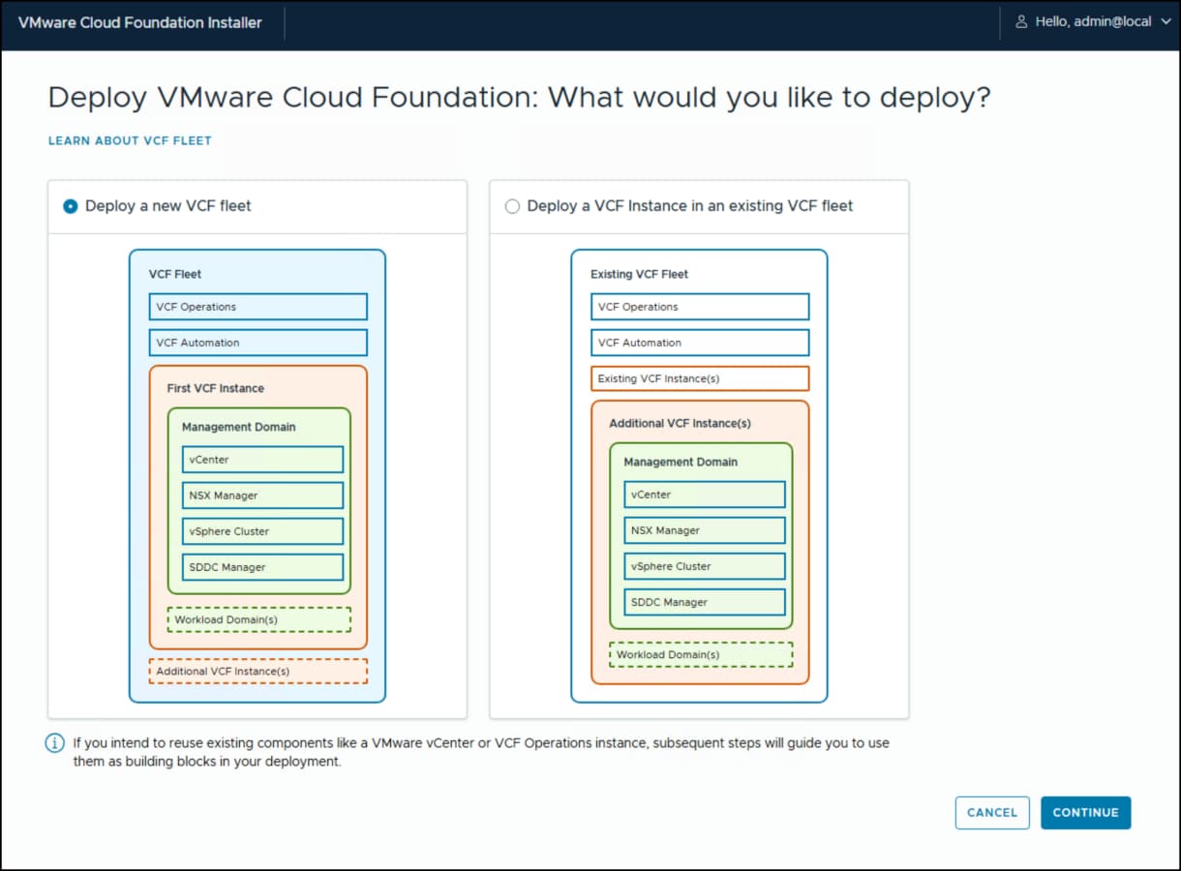Image resolution: width=1181 pixels, height=871 pixels.
Task: Click 'SDDC Manager' box in the new fleet card
Action: 262,567
